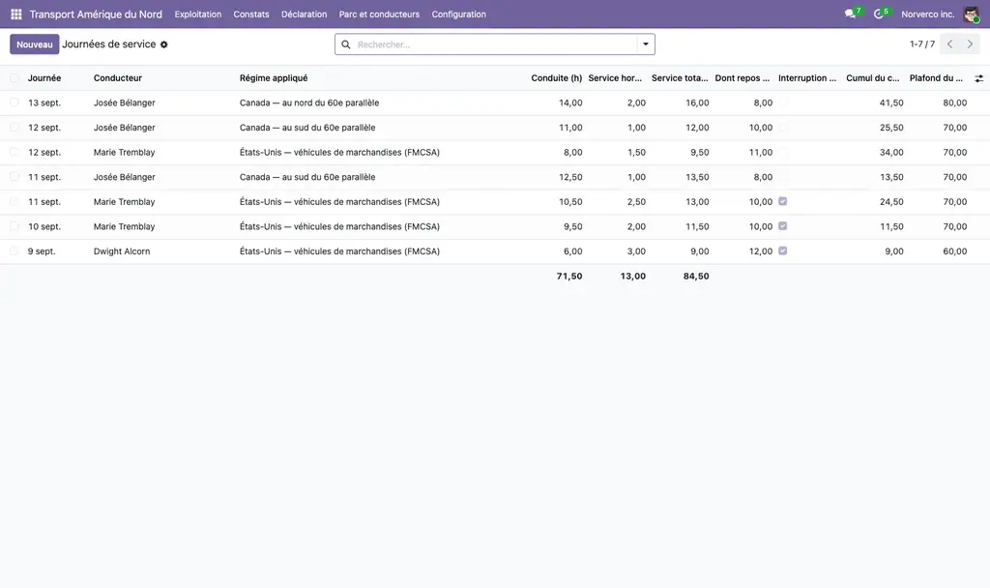Sort by the Journée column header

click(44, 78)
